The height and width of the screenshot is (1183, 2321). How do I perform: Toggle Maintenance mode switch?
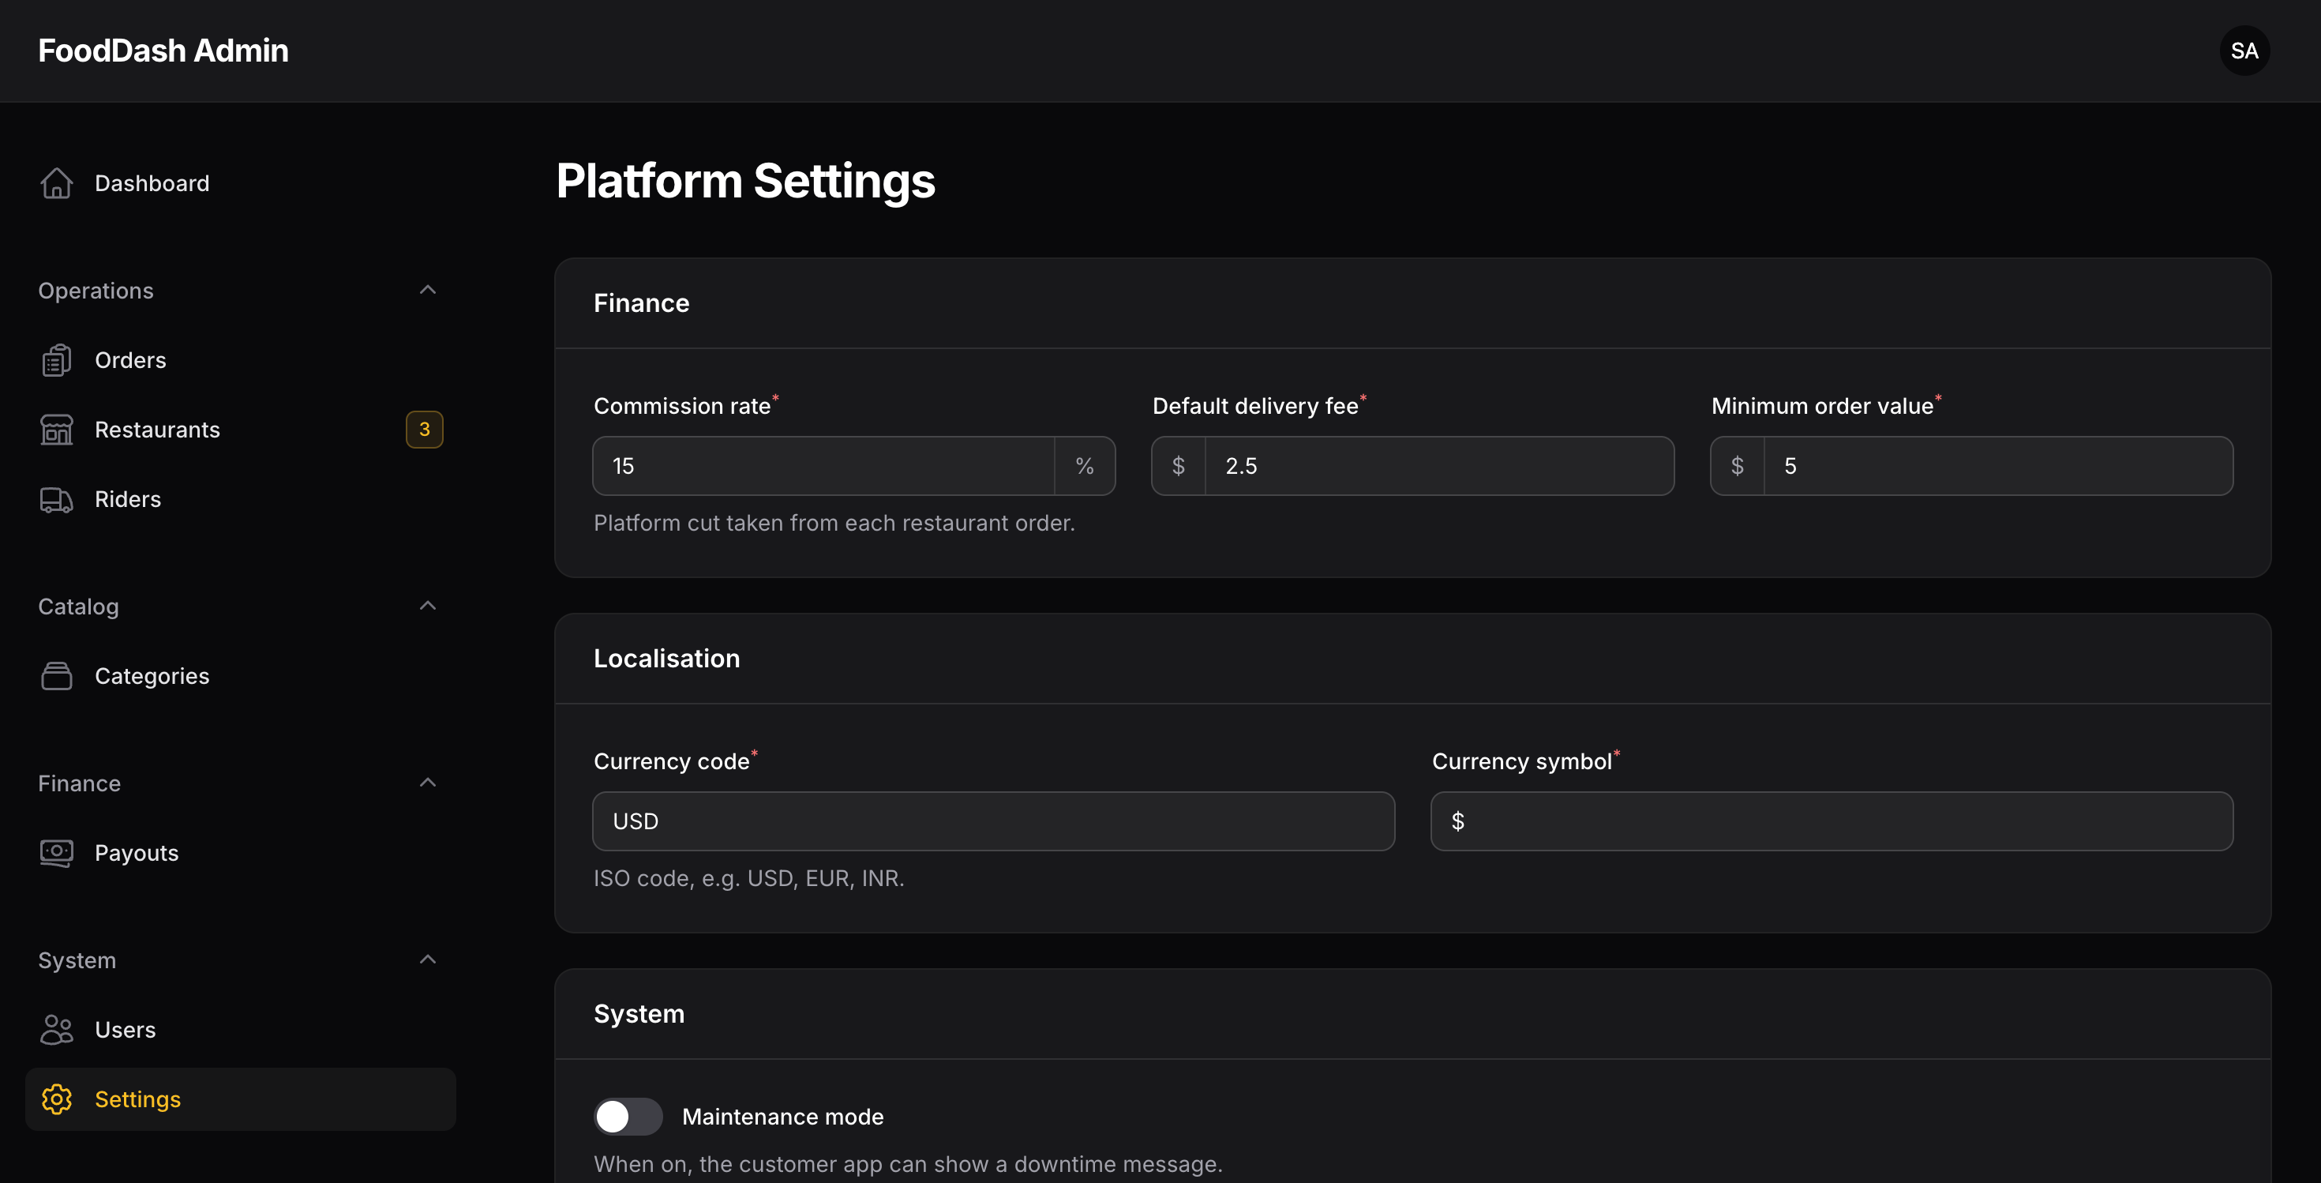[628, 1117]
